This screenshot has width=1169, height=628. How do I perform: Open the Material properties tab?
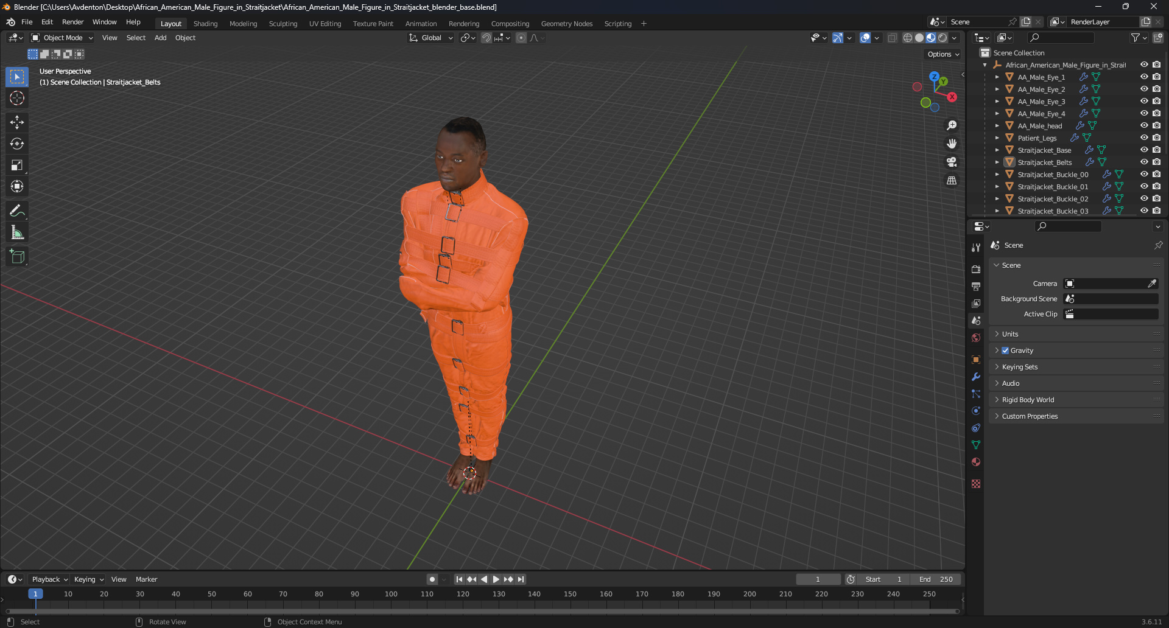[976, 462]
